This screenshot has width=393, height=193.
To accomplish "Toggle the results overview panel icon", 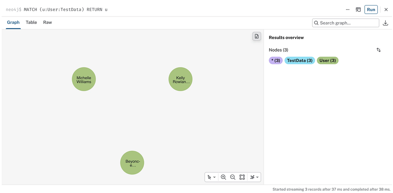I will coord(257,36).
